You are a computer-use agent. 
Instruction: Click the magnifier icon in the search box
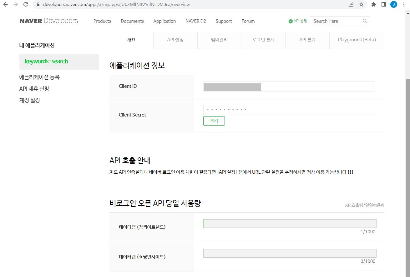click(x=364, y=21)
